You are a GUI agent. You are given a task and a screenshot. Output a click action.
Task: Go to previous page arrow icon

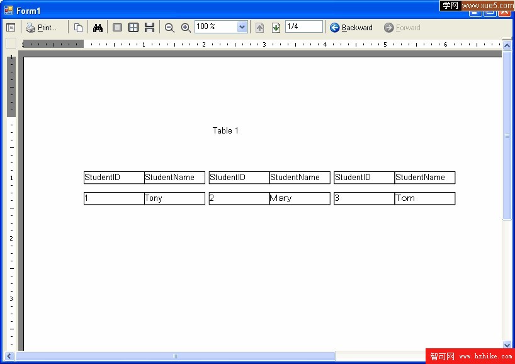coord(260,28)
